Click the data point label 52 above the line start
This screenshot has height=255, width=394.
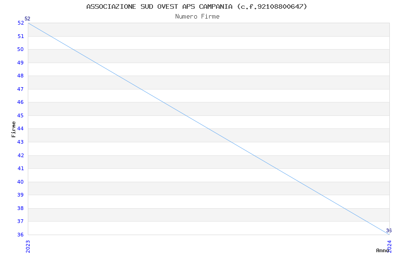click(x=27, y=19)
